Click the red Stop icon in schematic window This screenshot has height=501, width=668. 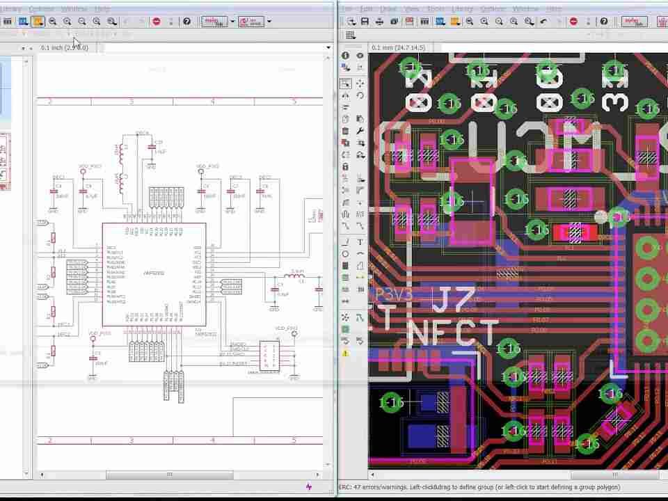pyautogui.click(x=157, y=22)
